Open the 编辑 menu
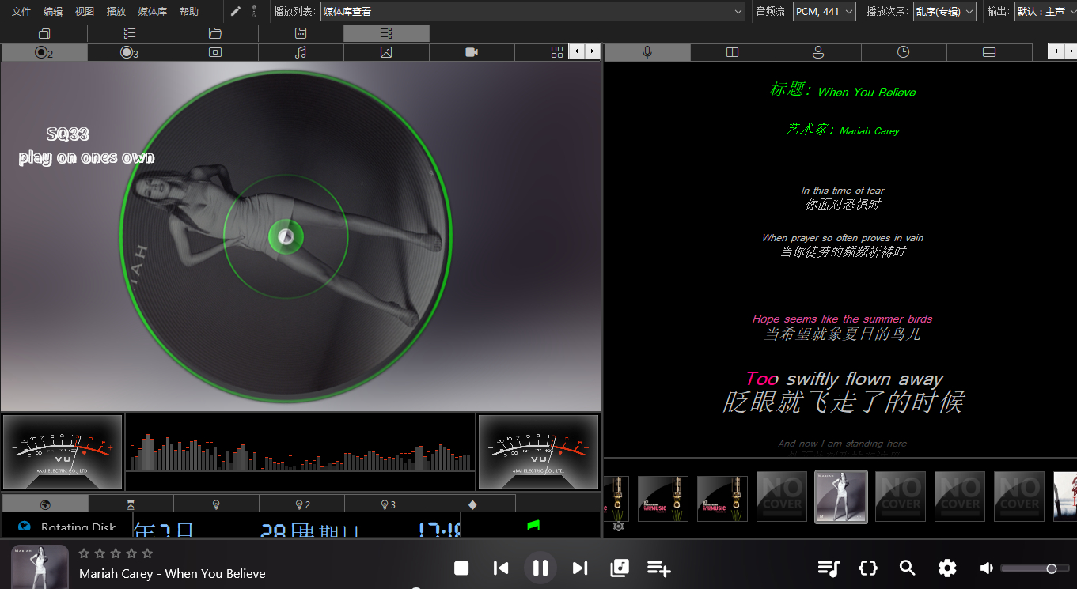Image resolution: width=1077 pixels, height=589 pixels. click(x=53, y=11)
